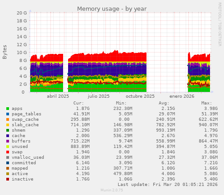Click the swap average value 1.84G
The height and width of the screenshot is (195, 224).
(x=168, y=152)
